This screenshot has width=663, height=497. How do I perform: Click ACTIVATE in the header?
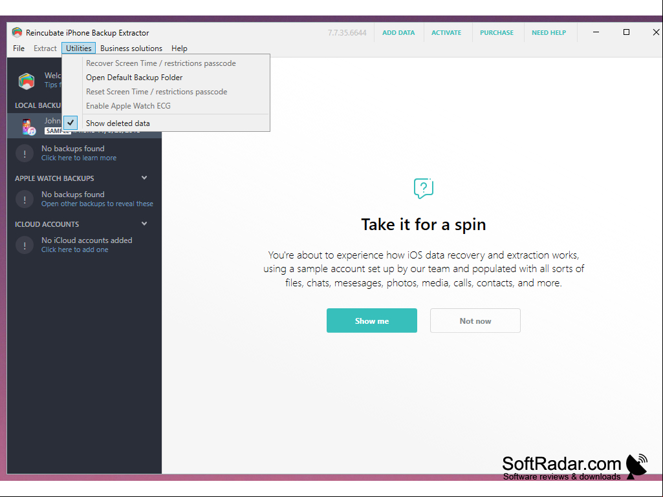(x=446, y=32)
